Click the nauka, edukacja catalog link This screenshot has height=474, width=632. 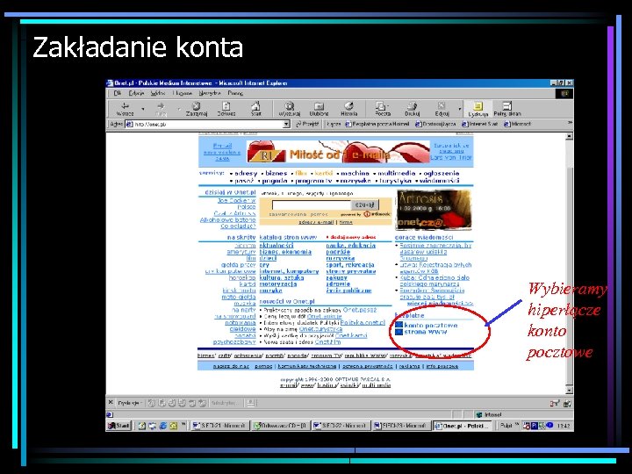click(x=350, y=246)
